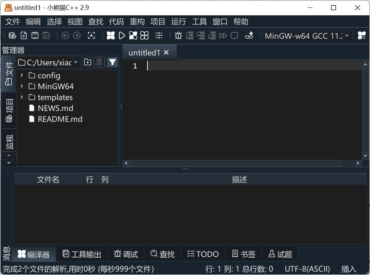The image size is (370, 275).
Task: Select the Run icon in the toolbar
Action: tap(122, 35)
